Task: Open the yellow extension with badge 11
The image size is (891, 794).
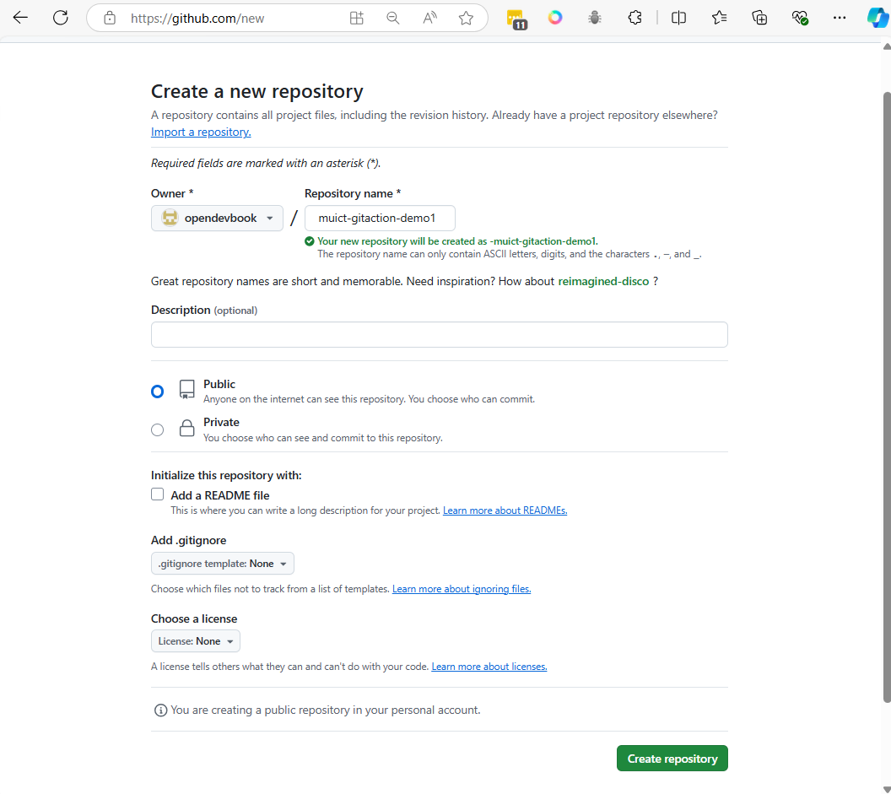Action: click(516, 19)
